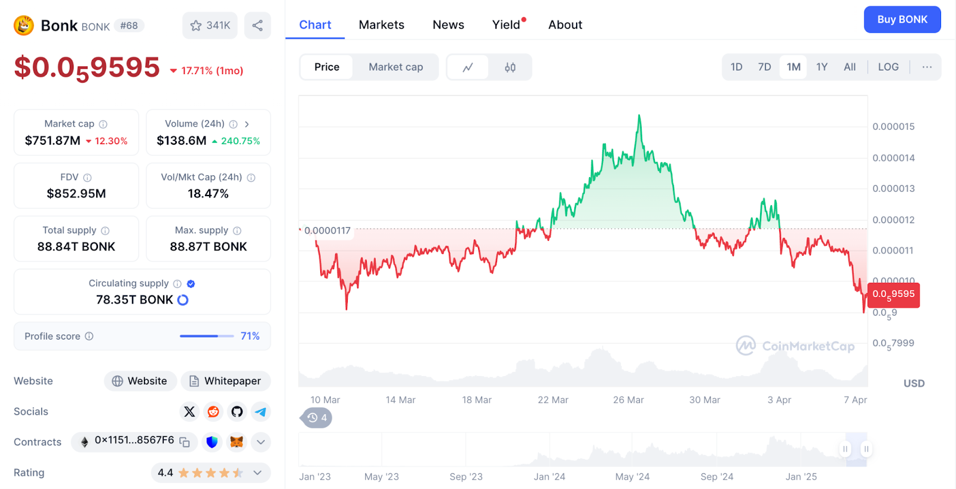Switch chart to line view
Screen dimensions: 956x489
coord(468,67)
